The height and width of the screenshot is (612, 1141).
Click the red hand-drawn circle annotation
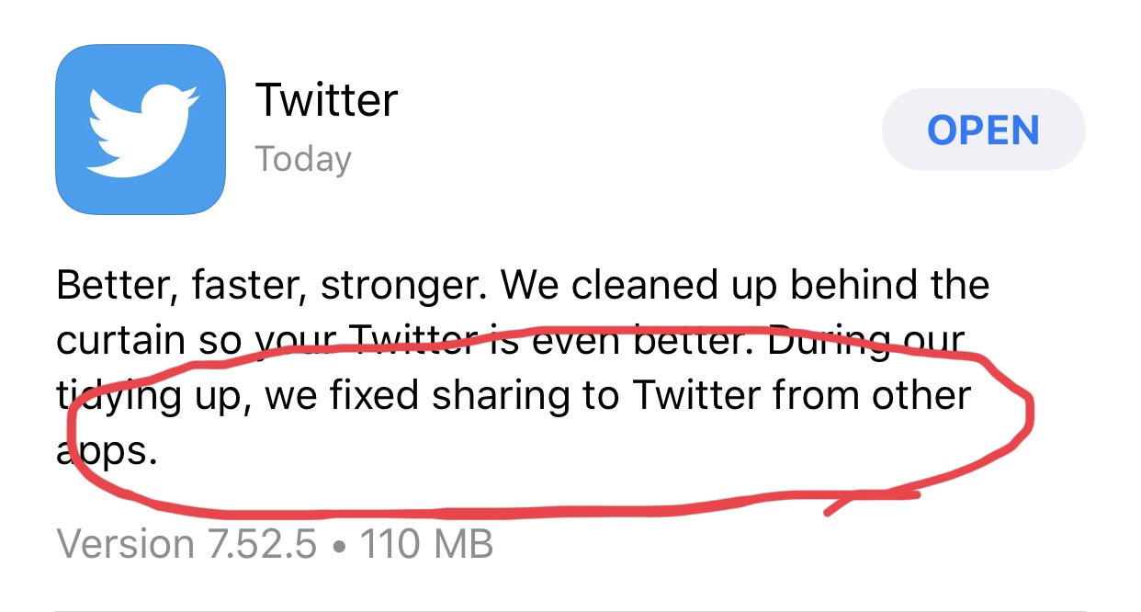tap(549, 420)
